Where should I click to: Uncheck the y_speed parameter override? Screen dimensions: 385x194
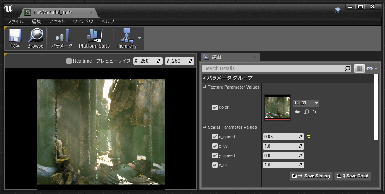(215, 155)
